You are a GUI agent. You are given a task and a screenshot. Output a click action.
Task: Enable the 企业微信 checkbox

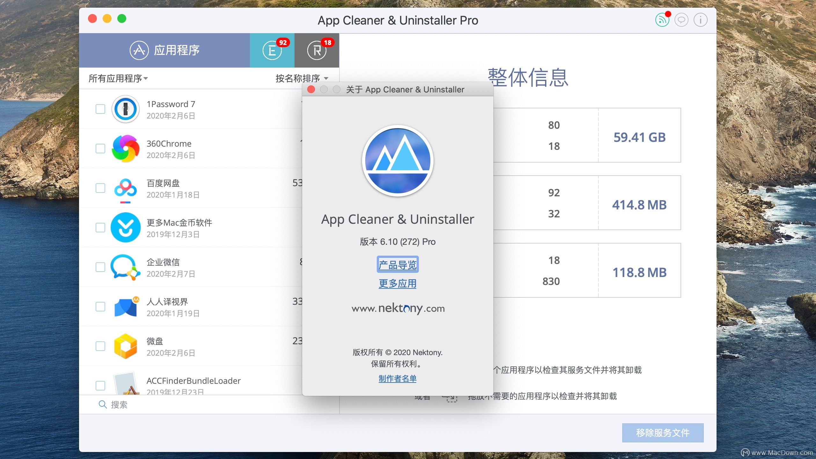click(100, 267)
